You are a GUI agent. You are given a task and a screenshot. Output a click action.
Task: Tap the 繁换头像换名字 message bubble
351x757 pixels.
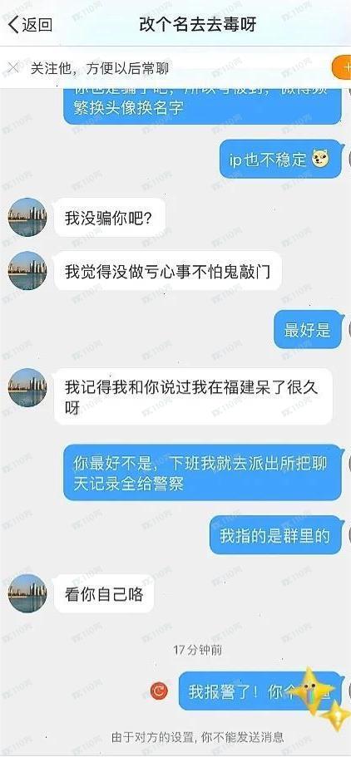(203, 101)
